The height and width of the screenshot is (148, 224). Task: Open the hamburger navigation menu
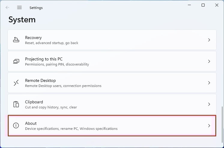coord(20,7)
